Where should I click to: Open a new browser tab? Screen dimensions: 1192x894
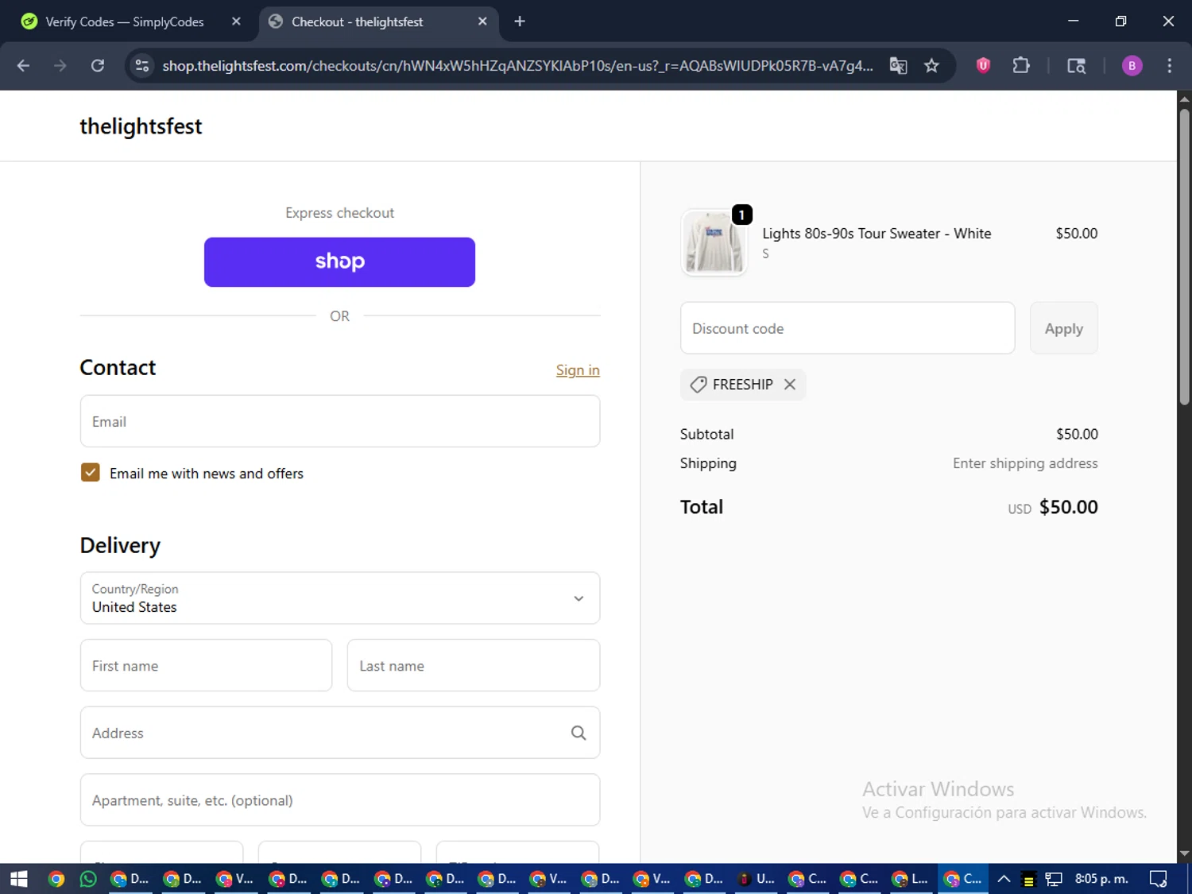520,21
